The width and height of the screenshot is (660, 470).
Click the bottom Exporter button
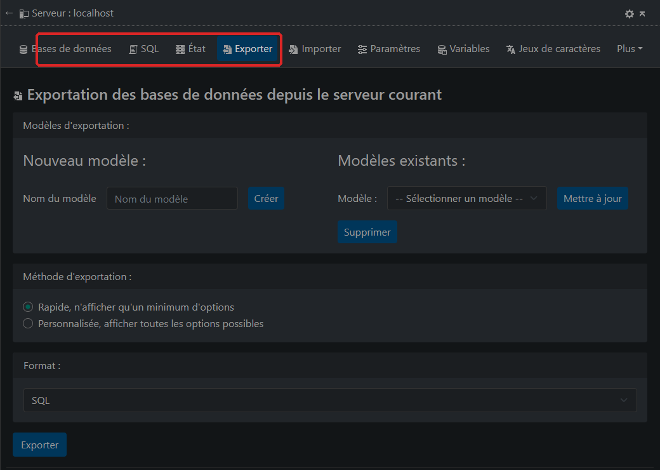[39, 445]
